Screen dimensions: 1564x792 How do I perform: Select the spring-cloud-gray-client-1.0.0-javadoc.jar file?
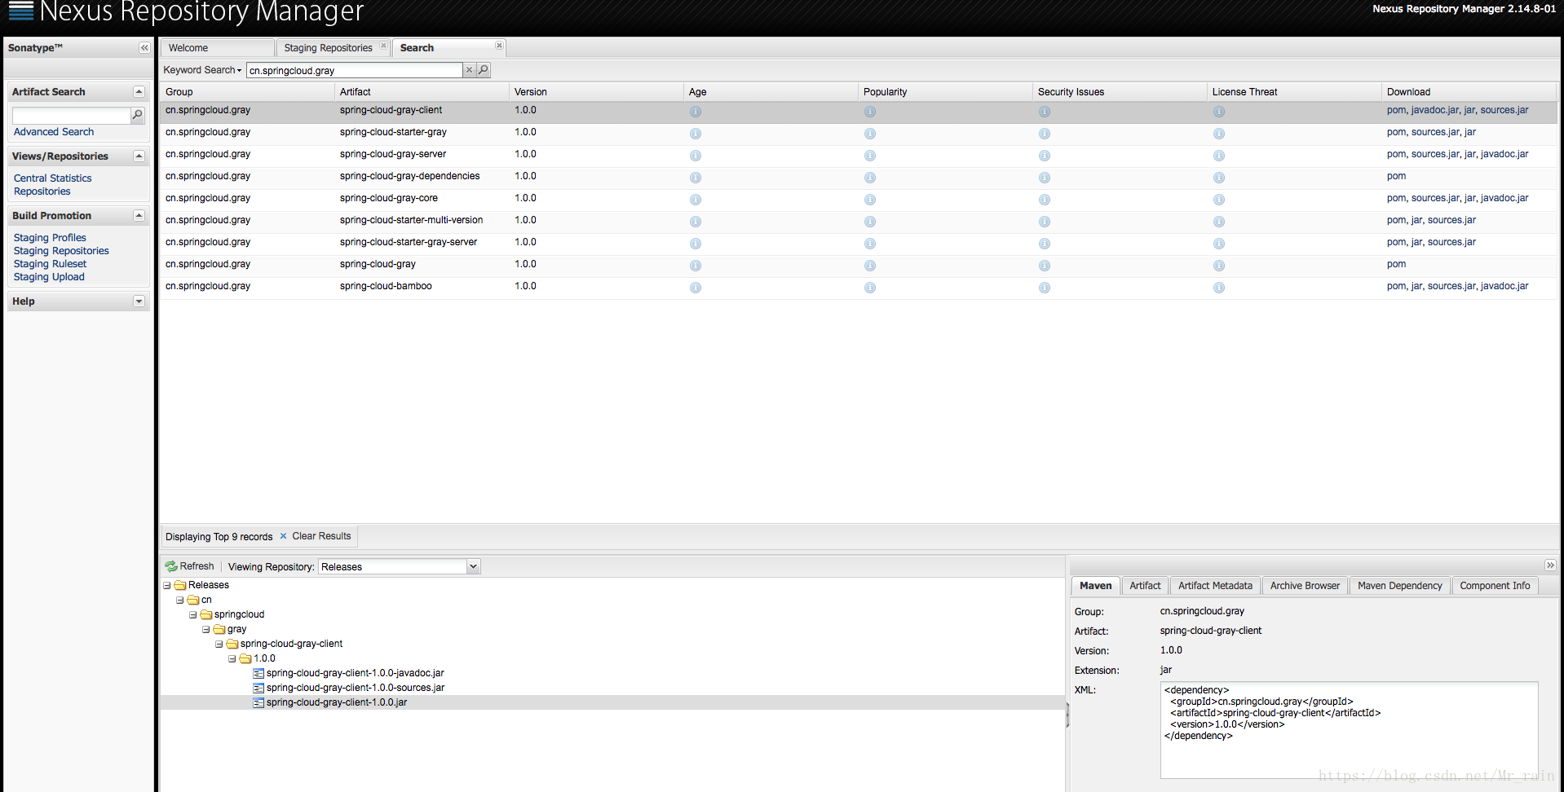tap(355, 673)
